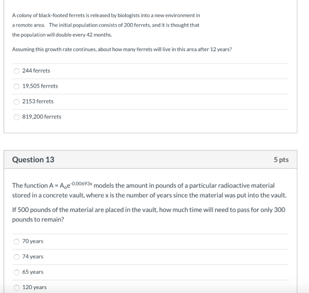Click the '70 years' answer label text
Viewport: 309px width, 293px height.
[x=33, y=241]
